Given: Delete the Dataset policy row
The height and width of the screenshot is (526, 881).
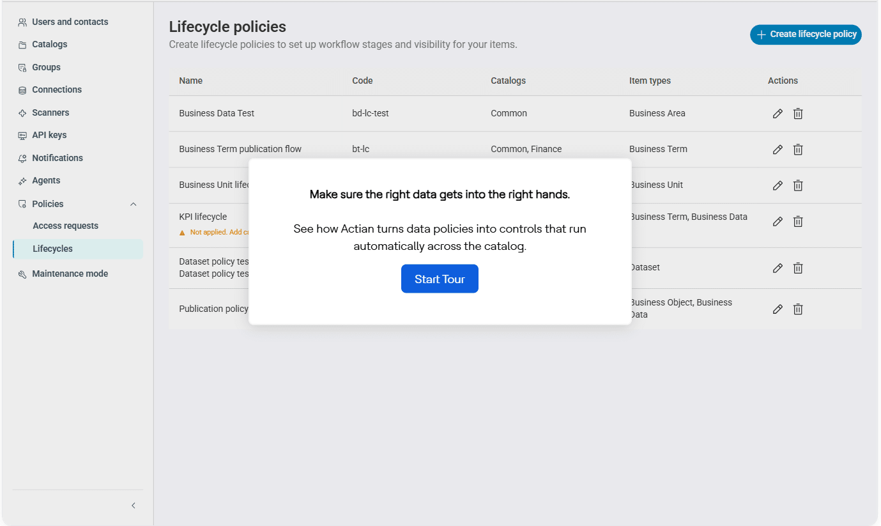Looking at the screenshot, I should 798,268.
